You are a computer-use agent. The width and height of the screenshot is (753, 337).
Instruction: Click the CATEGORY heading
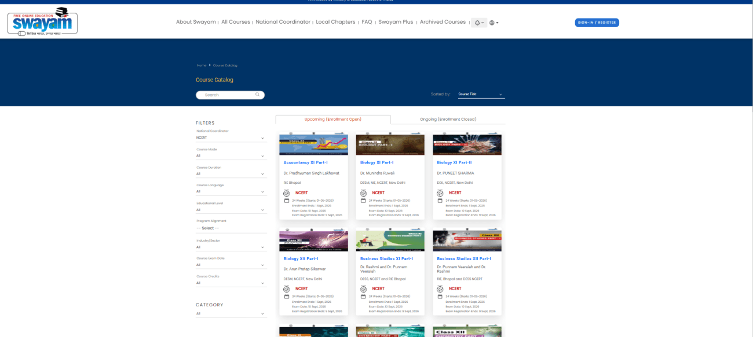209,305
